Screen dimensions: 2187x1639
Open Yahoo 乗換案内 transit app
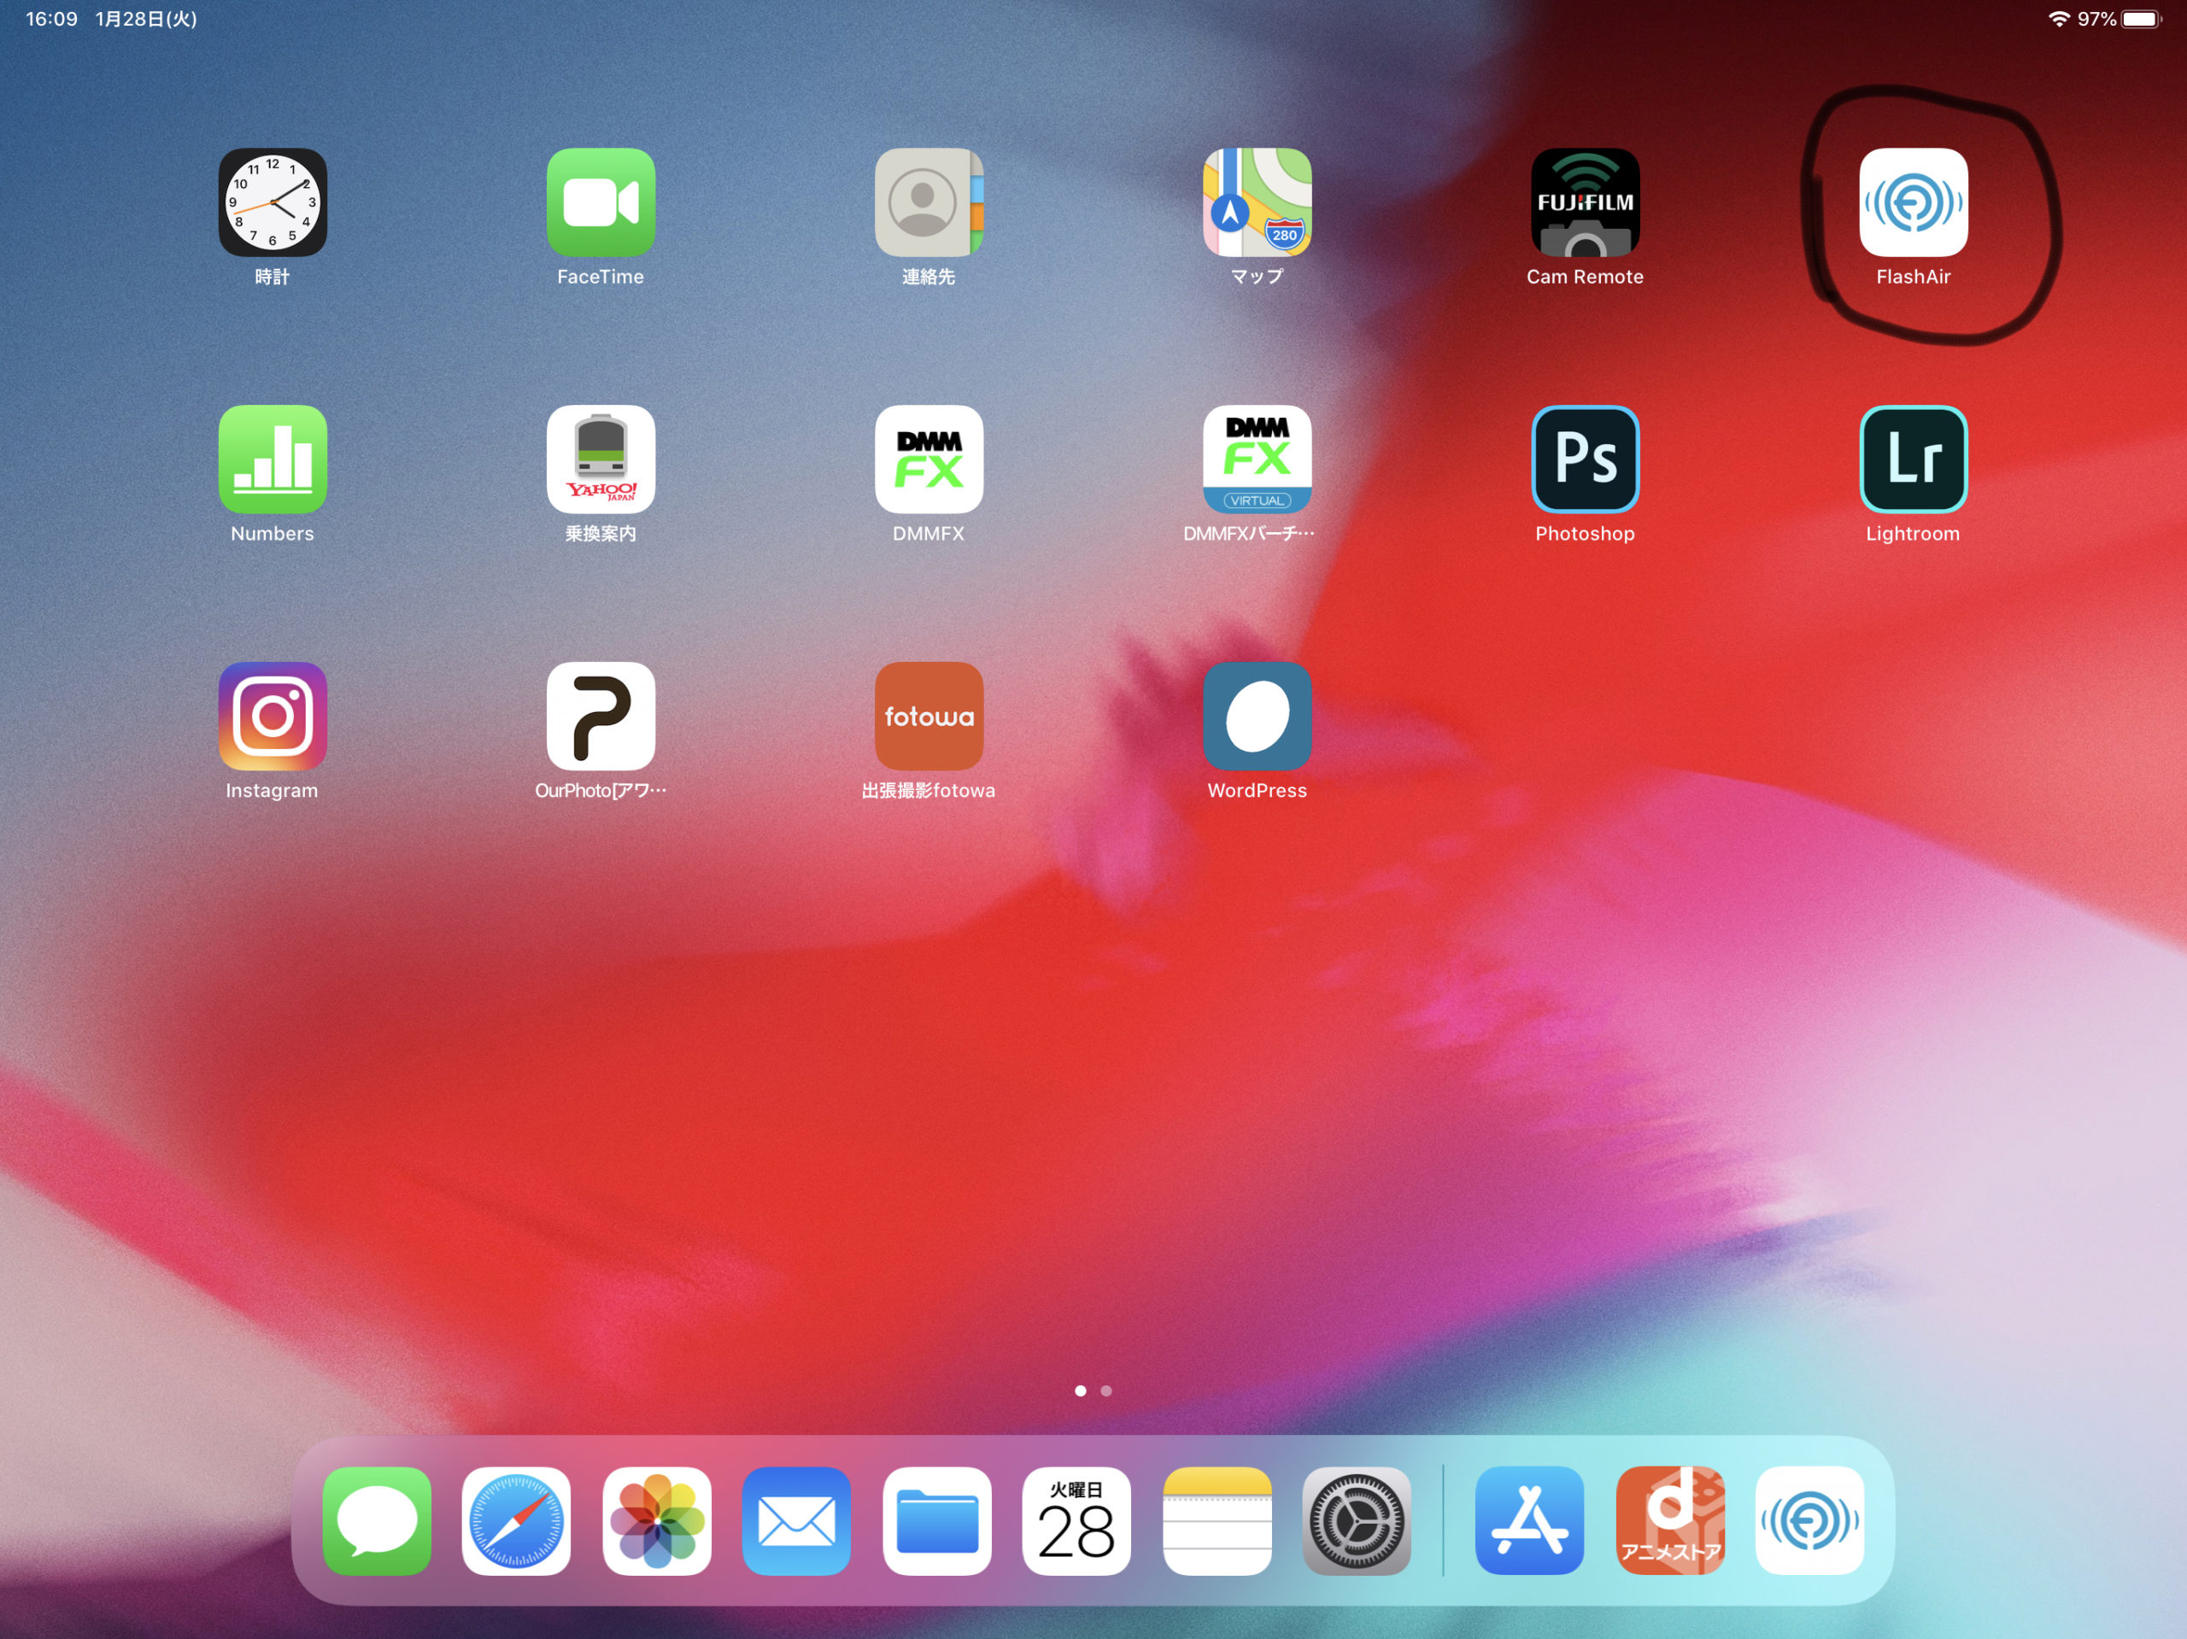[x=600, y=460]
